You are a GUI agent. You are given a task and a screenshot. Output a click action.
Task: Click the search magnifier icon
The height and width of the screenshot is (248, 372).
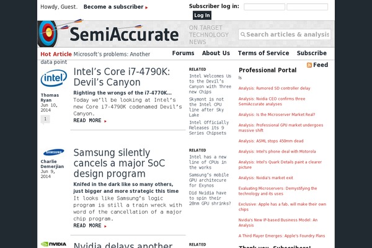pos(242,35)
